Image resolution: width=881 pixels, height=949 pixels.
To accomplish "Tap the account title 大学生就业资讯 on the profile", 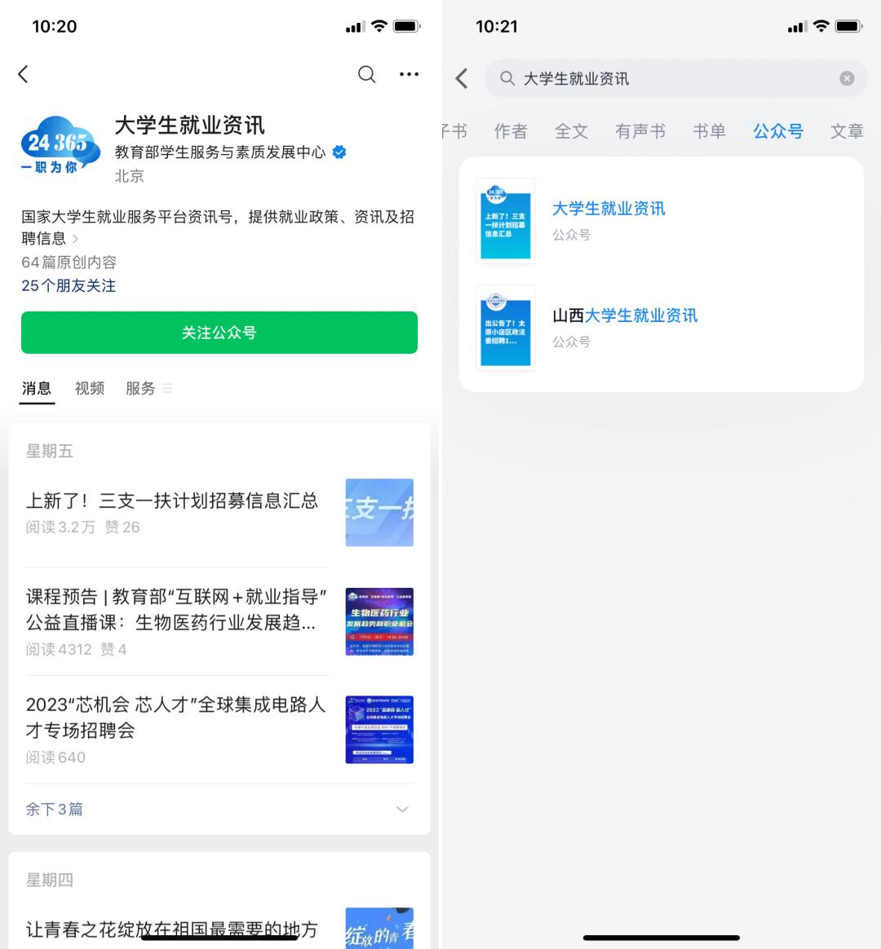I will click(189, 126).
